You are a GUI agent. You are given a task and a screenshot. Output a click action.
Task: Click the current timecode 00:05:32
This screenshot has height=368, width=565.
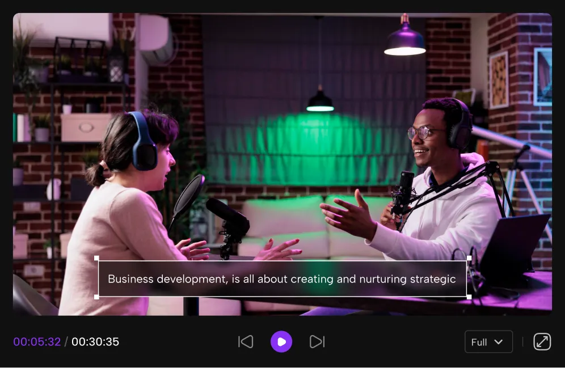tap(37, 342)
